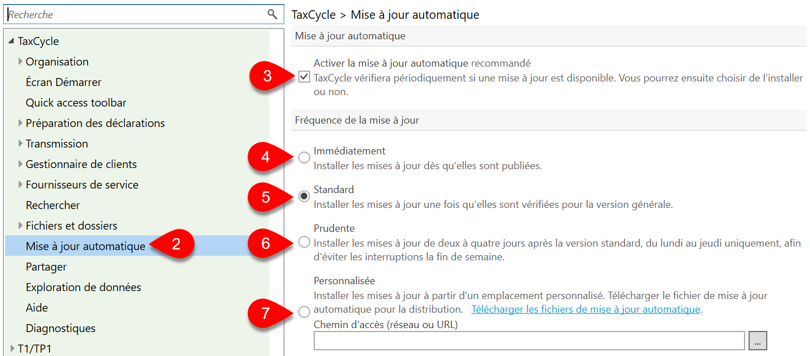This screenshot has height=356, width=810.
Task: Click the Chemin d'accès (réseau ou URL) label
Action: (x=386, y=325)
